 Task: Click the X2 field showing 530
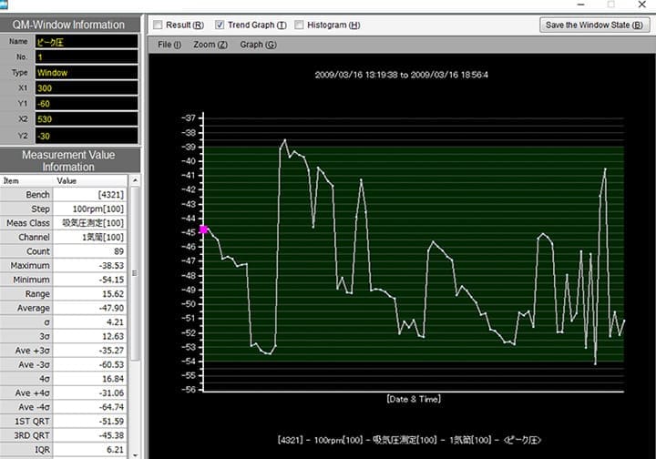coord(87,119)
